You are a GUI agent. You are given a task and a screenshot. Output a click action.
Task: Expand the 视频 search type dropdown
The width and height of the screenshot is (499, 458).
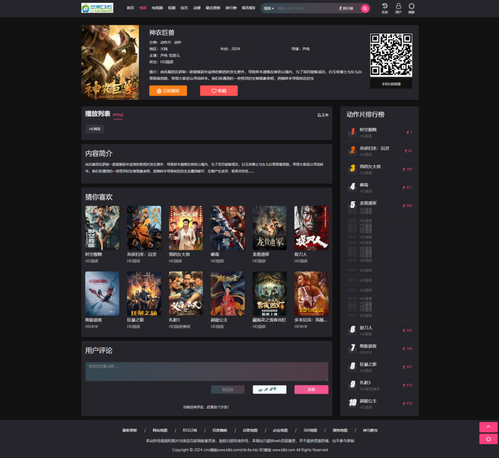coord(269,9)
